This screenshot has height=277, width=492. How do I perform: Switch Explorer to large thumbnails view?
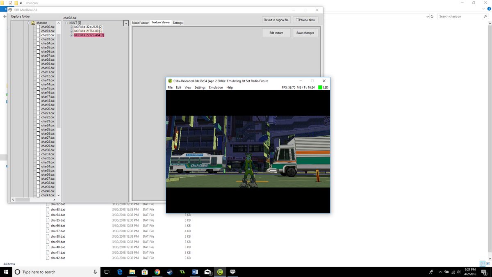click(x=488, y=263)
